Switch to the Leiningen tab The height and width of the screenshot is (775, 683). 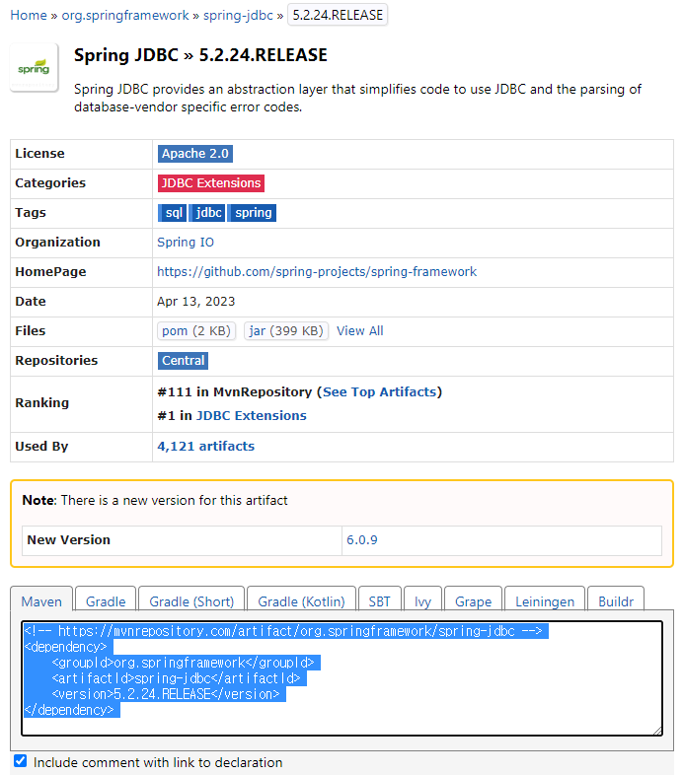(545, 601)
